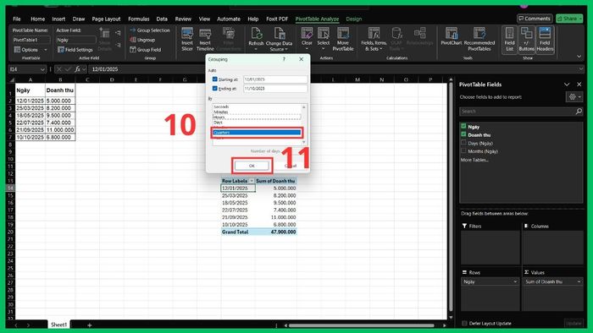Open the File menu
Viewport: 593px width, 333px height.
pos(17,19)
